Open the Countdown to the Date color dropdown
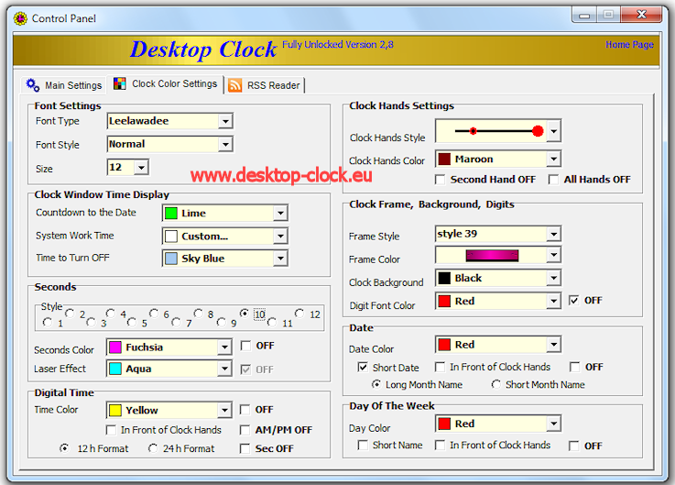675x485 pixels. coord(280,213)
